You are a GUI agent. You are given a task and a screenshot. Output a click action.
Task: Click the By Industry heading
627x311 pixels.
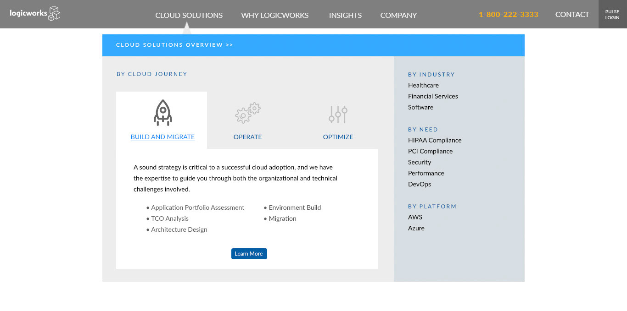click(431, 74)
